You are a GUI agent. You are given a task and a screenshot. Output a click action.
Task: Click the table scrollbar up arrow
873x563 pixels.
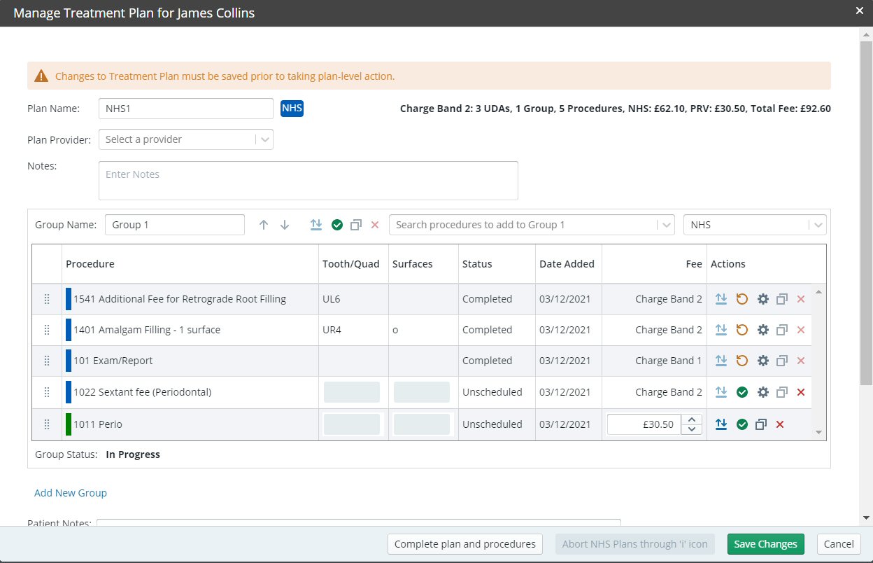coord(818,291)
